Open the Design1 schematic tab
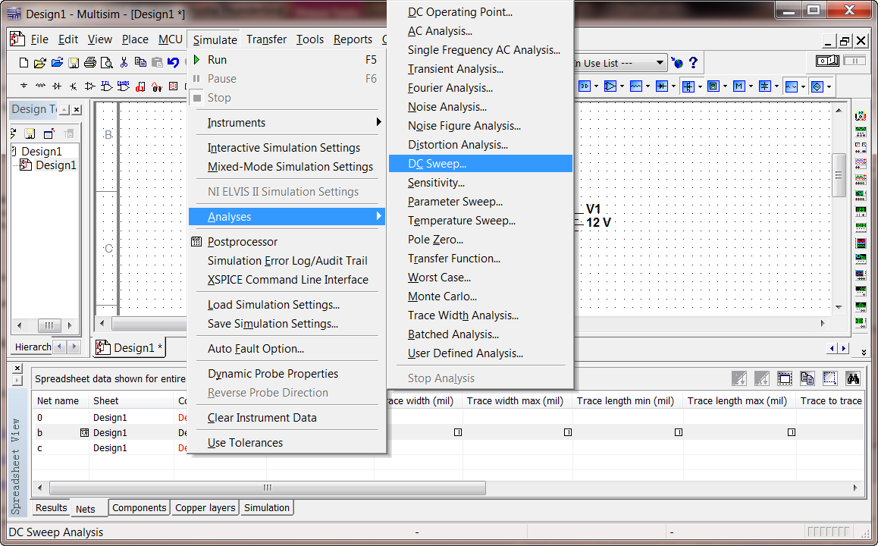 click(x=130, y=348)
